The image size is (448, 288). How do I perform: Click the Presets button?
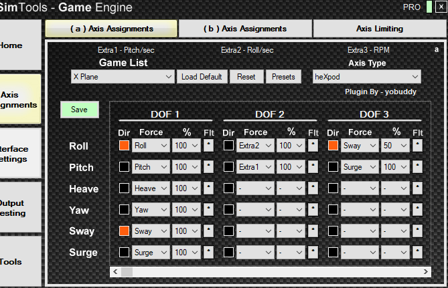[283, 77]
